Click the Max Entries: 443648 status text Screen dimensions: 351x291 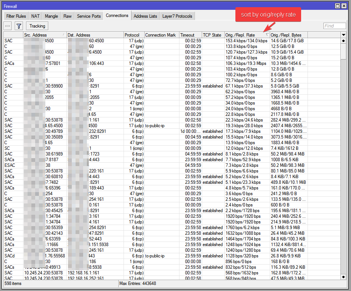tap(138, 283)
